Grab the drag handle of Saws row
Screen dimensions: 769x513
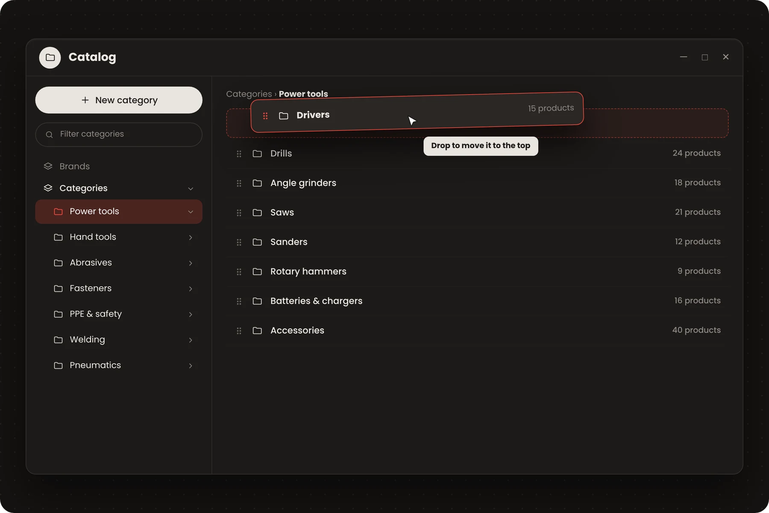(x=239, y=212)
